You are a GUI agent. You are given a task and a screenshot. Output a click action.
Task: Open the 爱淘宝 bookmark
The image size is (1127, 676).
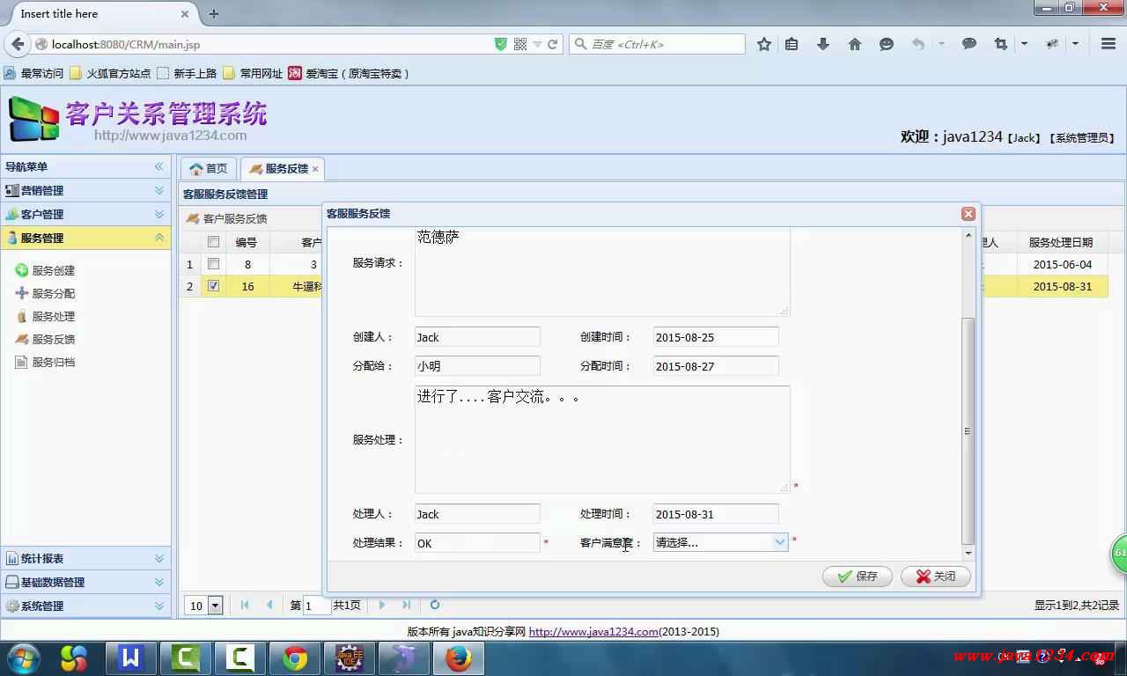[350, 73]
